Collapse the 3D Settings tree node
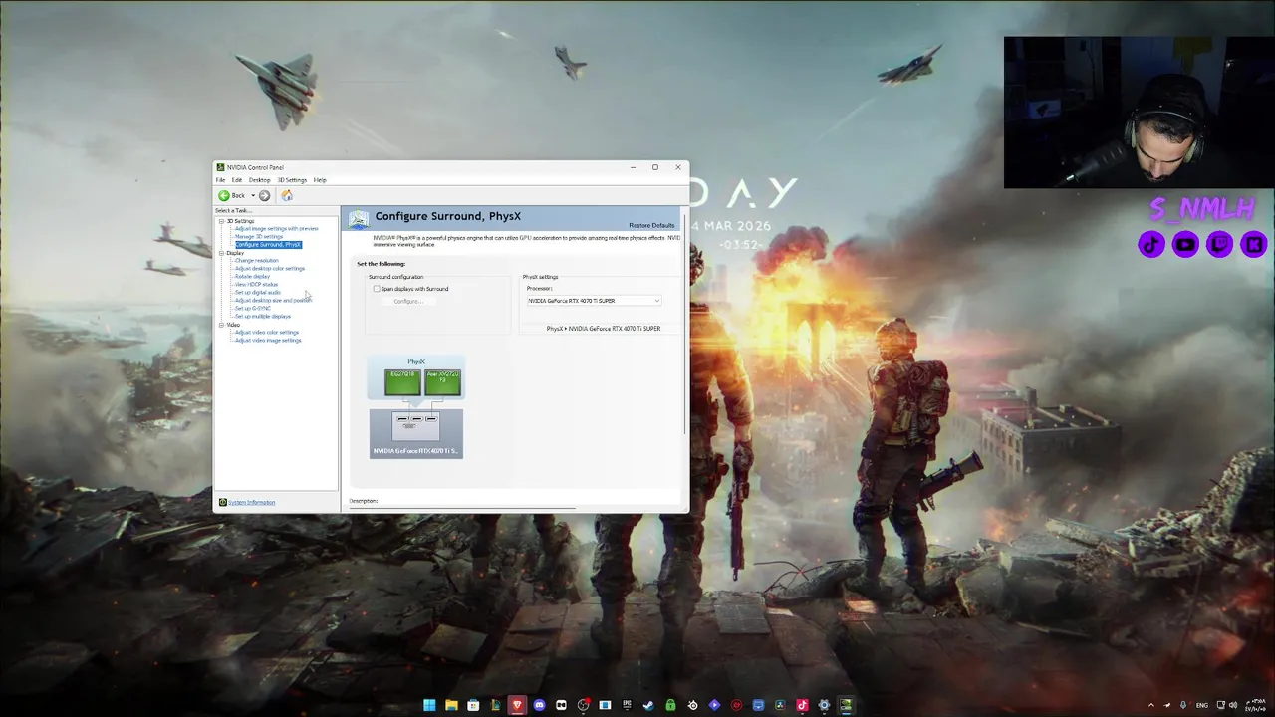 pyautogui.click(x=222, y=221)
